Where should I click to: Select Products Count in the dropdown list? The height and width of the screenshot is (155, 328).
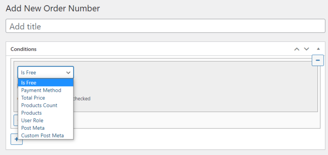click(x=46, y=105)
